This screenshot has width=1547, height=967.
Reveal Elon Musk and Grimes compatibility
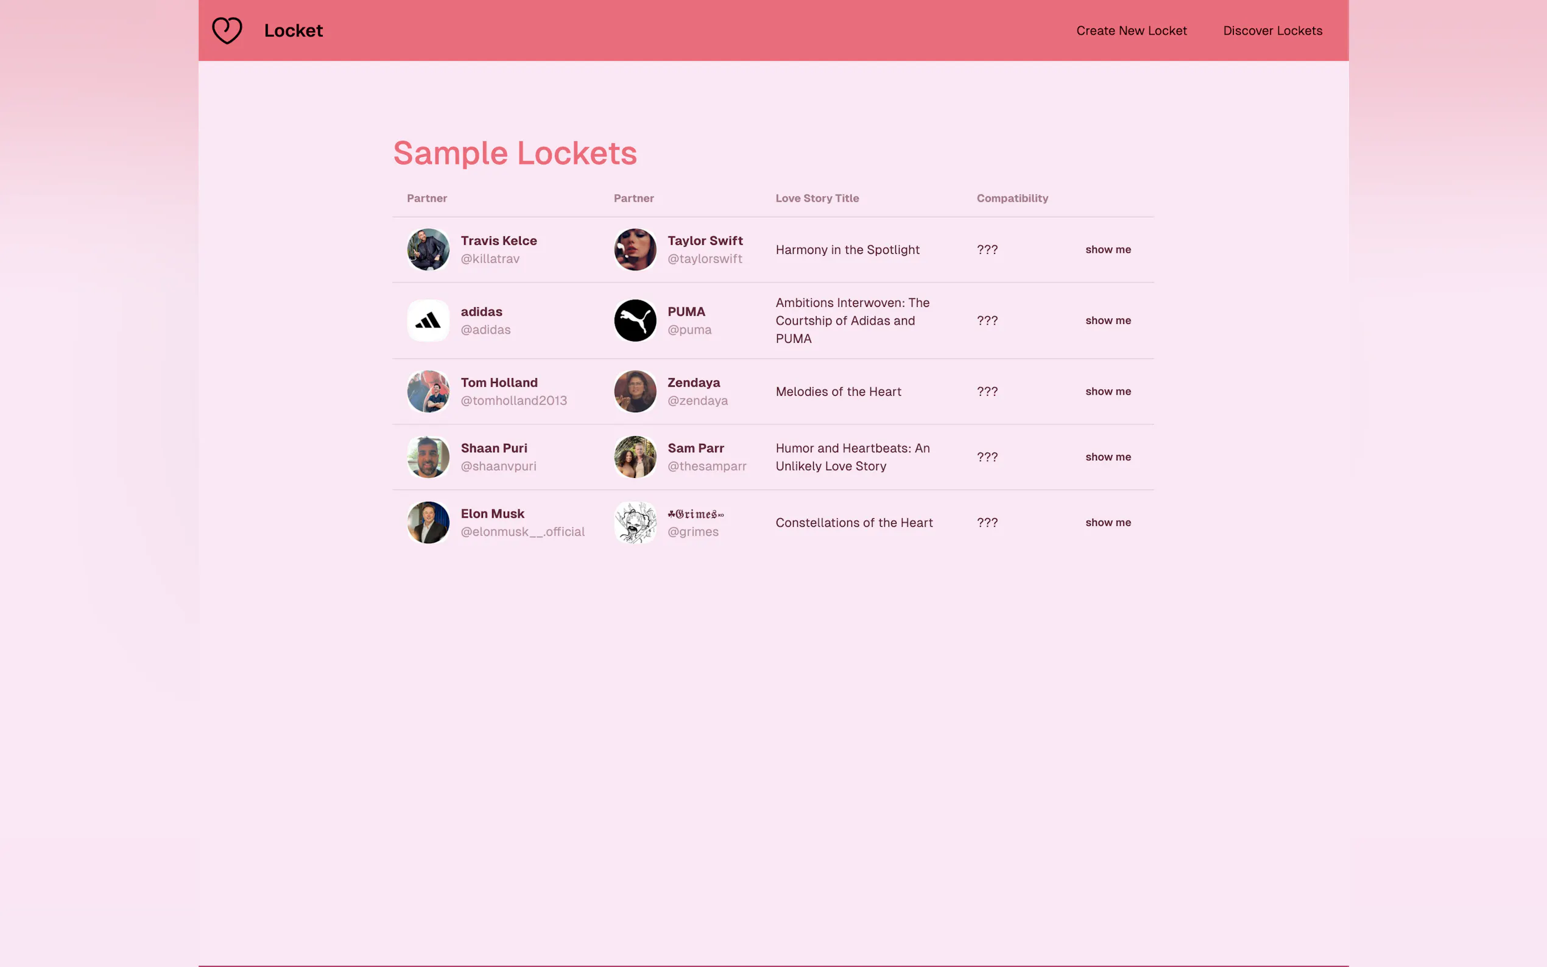click(x=1108, y=522)
